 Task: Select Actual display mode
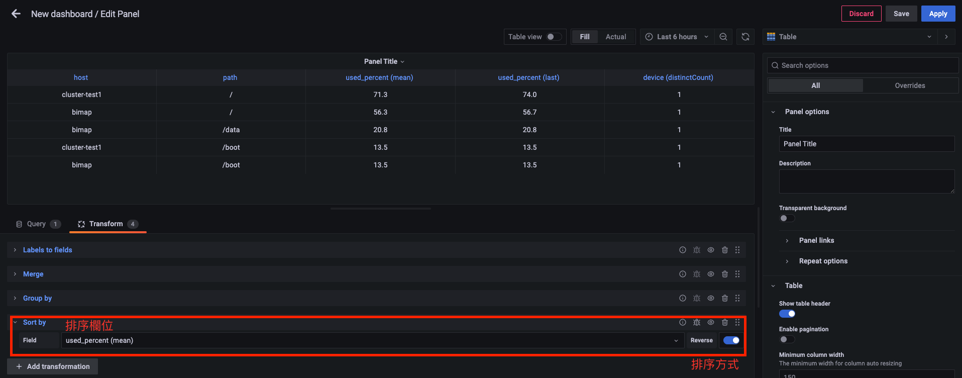coord(616,37)
